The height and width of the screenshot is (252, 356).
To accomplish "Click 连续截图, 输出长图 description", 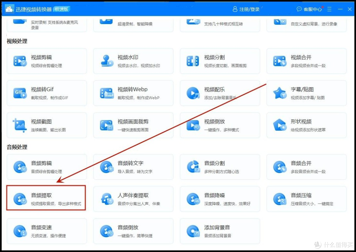I will (48, 130).
